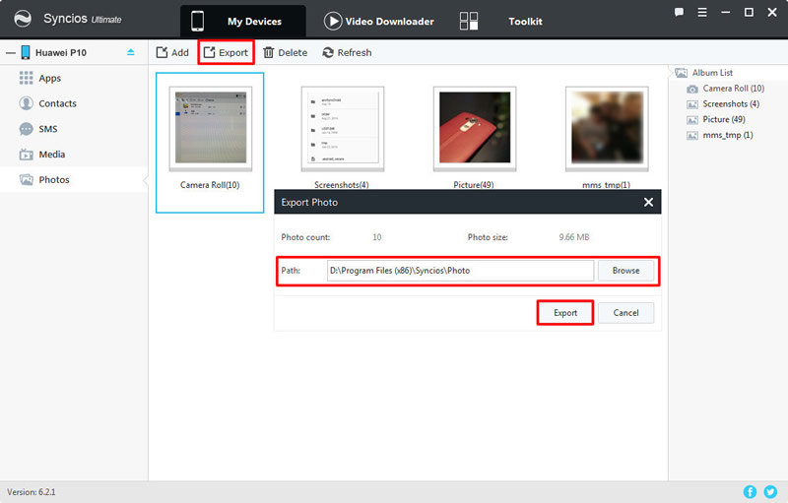Click the Photos icon in sidebar
788x503 pixels.
coord(27,179)
